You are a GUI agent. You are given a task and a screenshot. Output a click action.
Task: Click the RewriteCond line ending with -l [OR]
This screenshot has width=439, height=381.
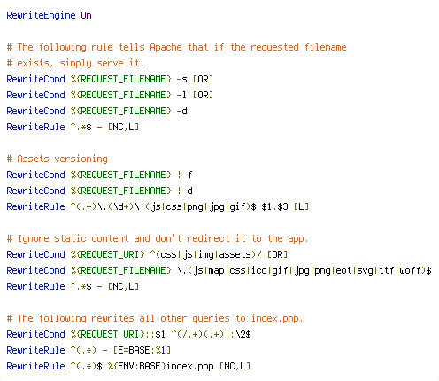pyautogui.click(x=110, y=95)
